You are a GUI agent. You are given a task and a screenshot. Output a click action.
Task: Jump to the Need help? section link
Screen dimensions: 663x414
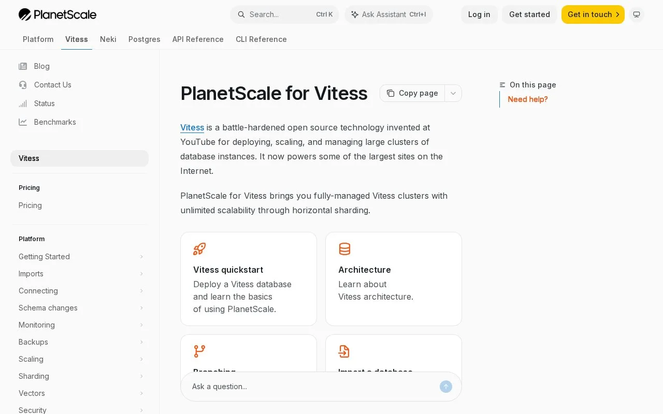[528, 99]
